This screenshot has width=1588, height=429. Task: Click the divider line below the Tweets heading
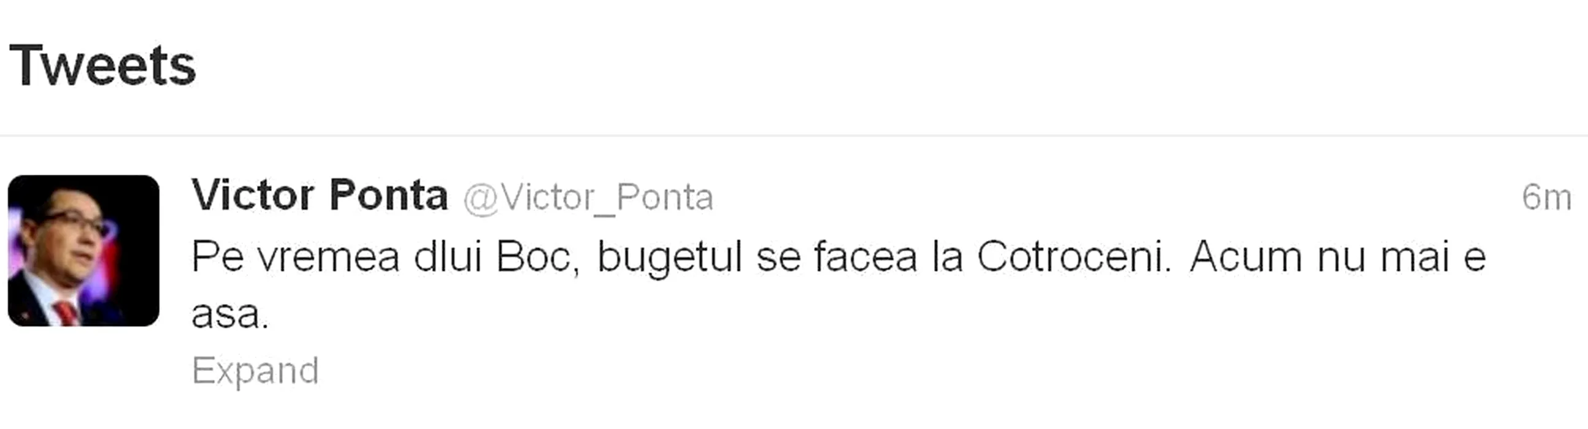794,135
